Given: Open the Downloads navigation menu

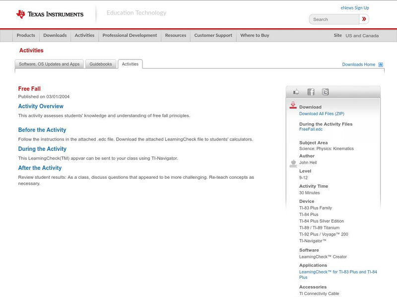Looking at the screenshot, I should click(x=55, y=35).
